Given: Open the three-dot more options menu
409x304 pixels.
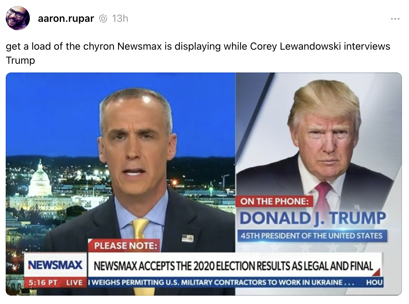Looking at the screenshot, I should (396, 19).
